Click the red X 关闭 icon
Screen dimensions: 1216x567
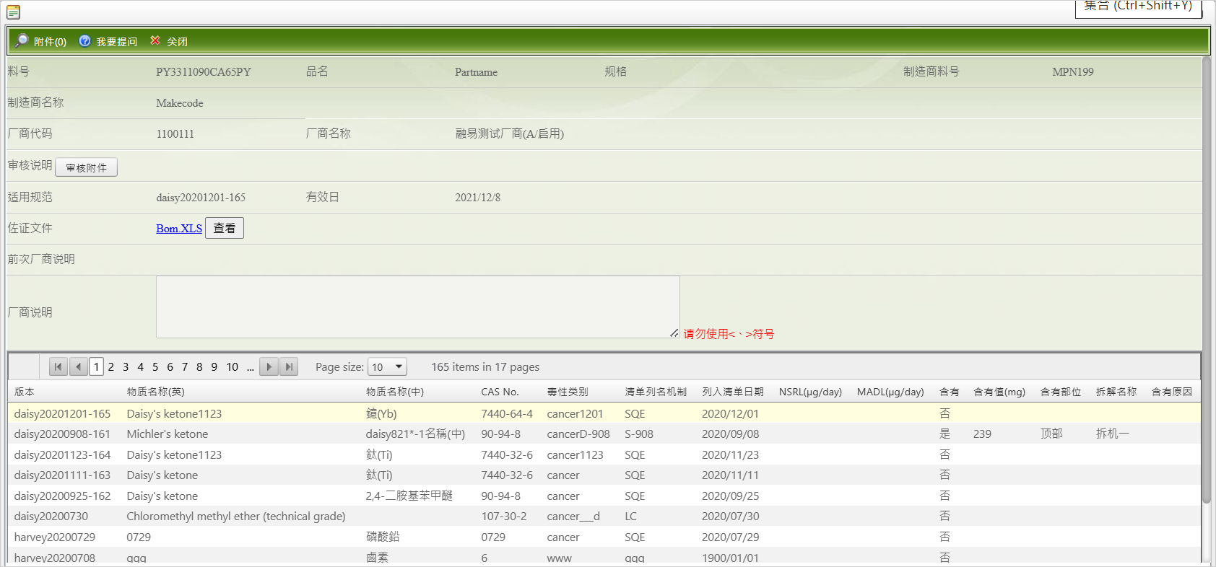tap(155, 41)
